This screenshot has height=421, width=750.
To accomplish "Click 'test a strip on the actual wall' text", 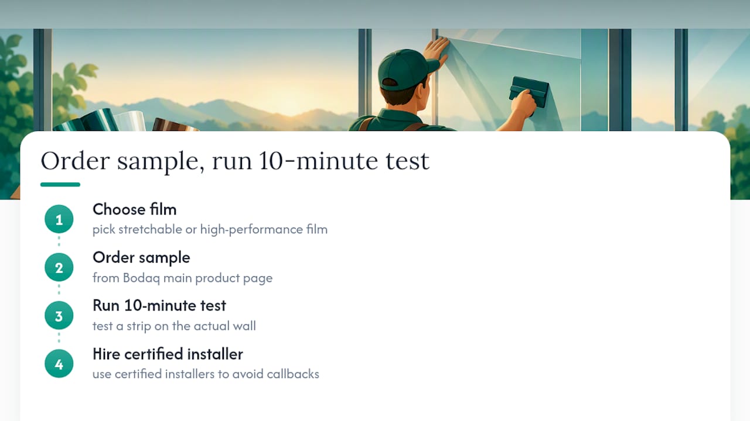I will tap(174, 326).
